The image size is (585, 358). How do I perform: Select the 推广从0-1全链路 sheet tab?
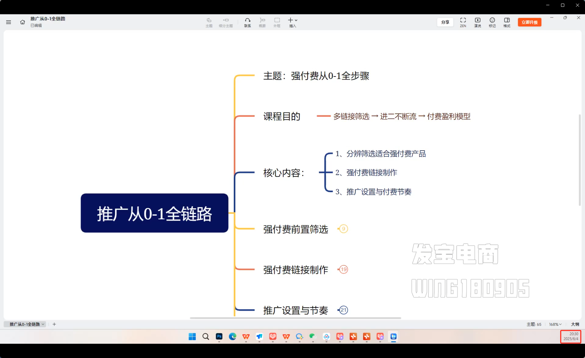coord(25,324)
